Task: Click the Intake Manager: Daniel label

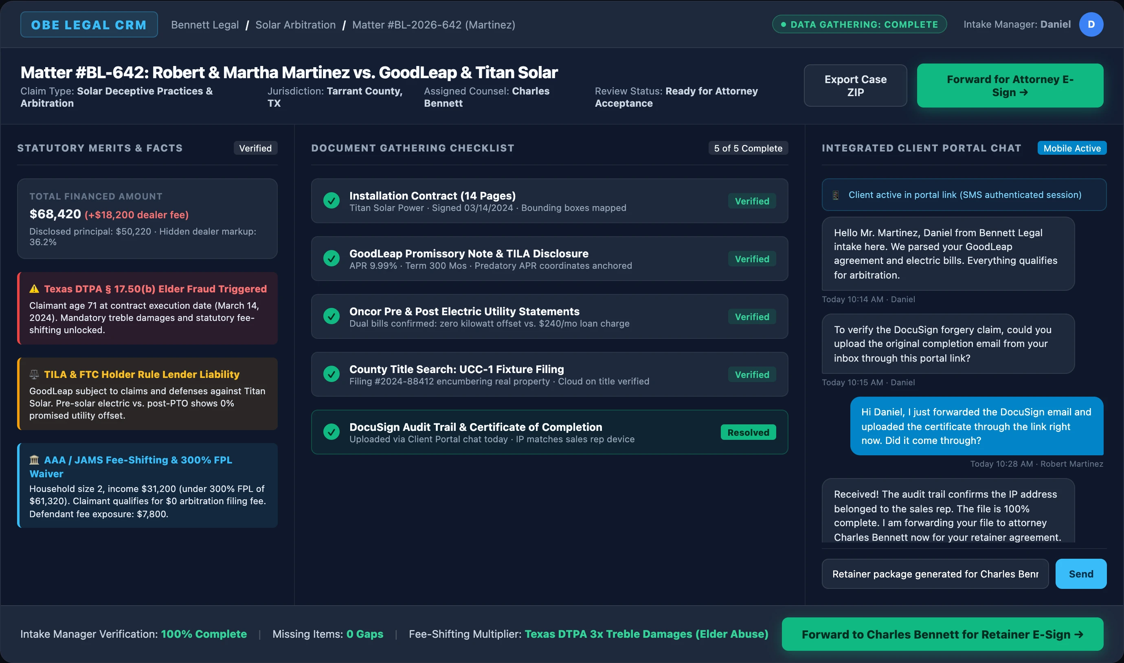Action: pos(1017,24)
